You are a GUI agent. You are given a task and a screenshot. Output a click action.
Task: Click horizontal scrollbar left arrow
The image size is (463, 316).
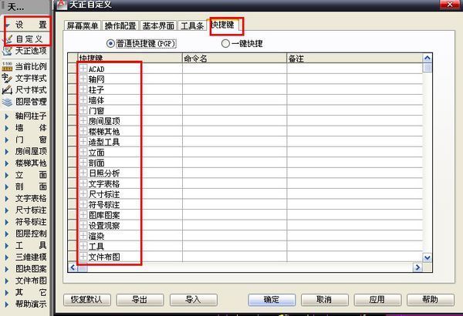coord(73,267)
